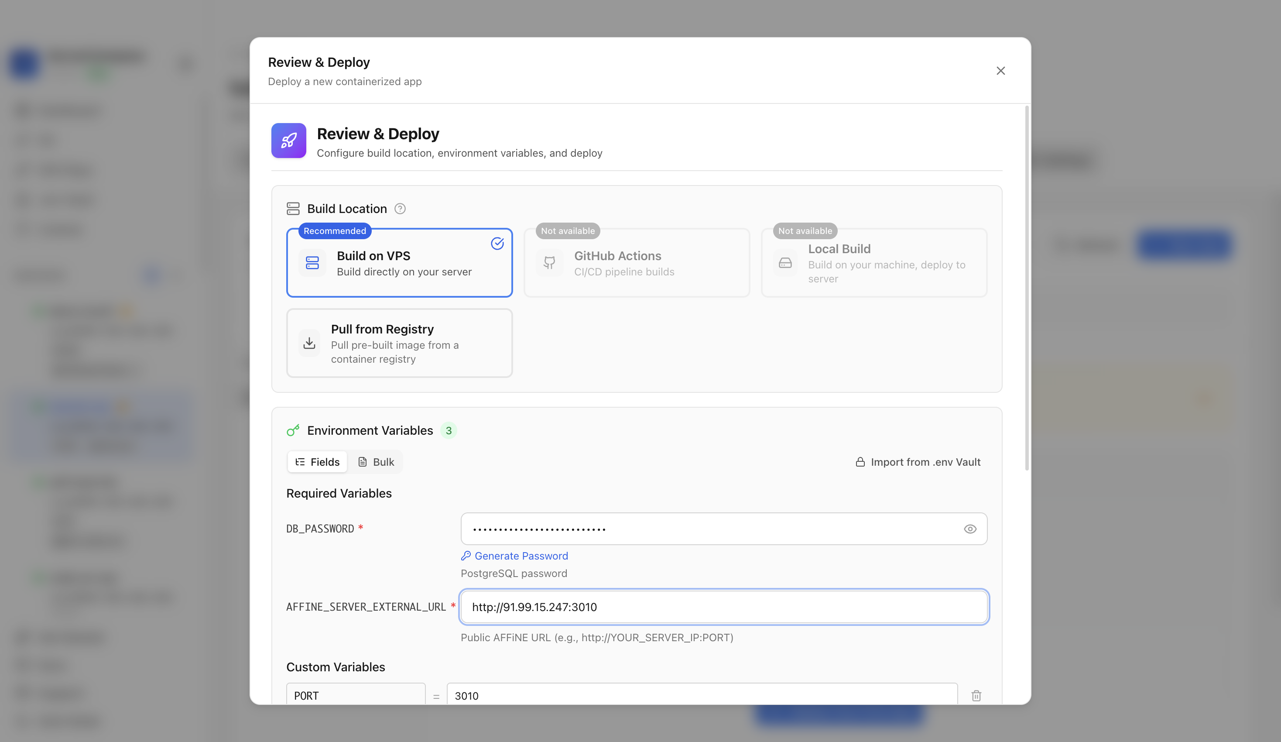
Task: Click the DB_PASSWORD label
Action: tap(320, 529)
